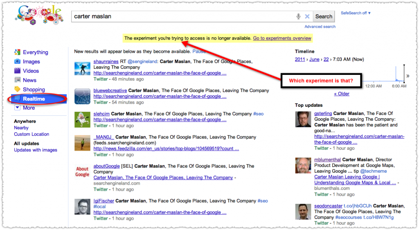Click the 2011 timeline link
This screenshot has height=230, width=419.
pyautogui.click(x=300, y=59)
